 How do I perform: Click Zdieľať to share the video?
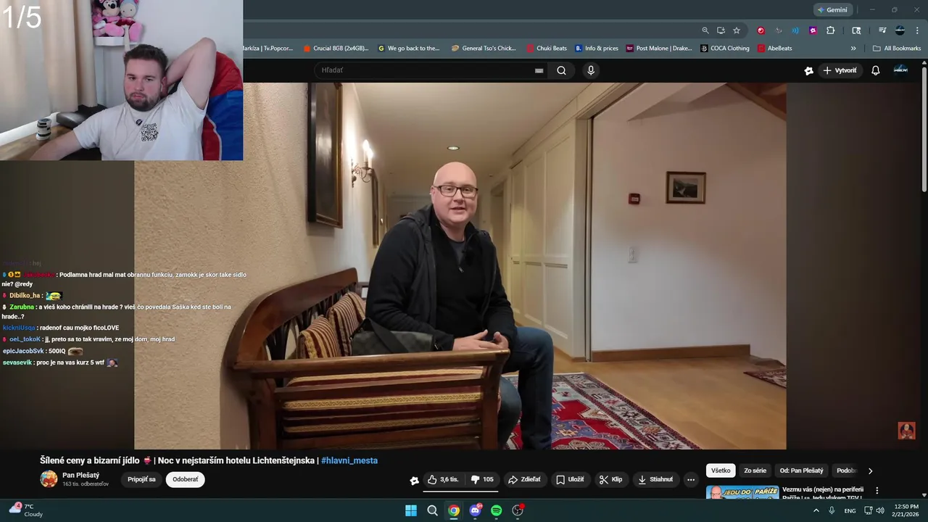coord(524,479)
